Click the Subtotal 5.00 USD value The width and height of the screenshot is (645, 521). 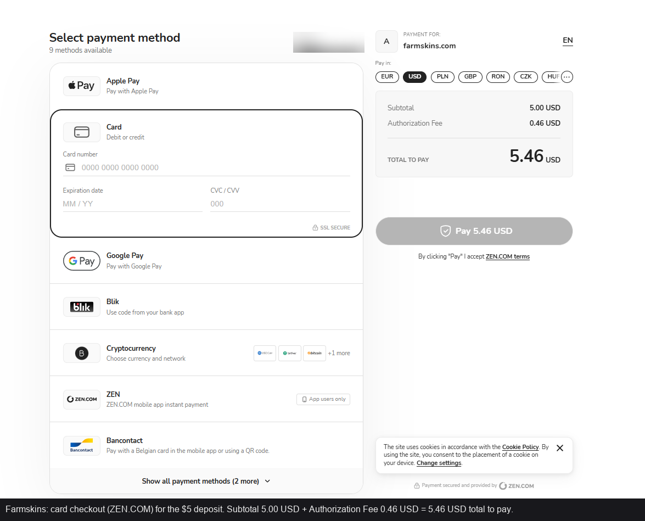click(545, 108)
